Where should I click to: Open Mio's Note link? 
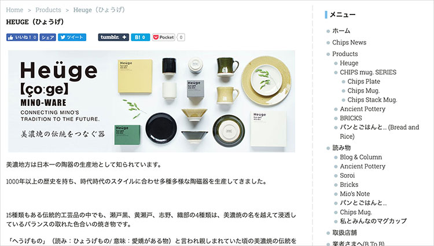(x=355, y=194)
